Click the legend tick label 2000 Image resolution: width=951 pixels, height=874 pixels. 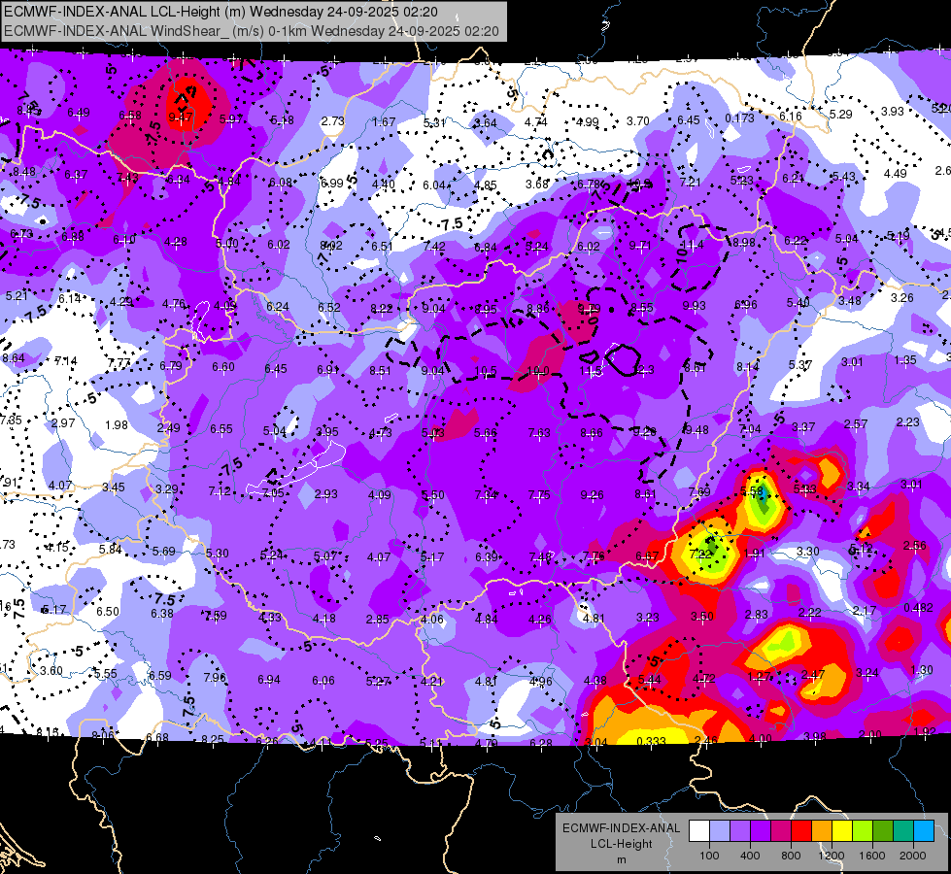913,856
